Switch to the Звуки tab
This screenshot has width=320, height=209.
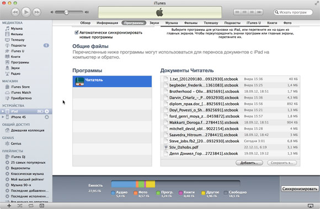point(154,23)
